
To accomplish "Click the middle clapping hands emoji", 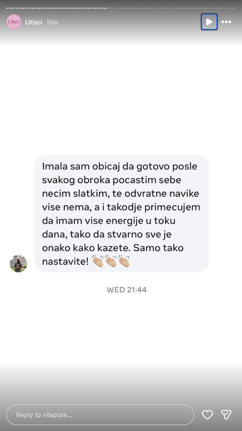I will pos(111,261).
